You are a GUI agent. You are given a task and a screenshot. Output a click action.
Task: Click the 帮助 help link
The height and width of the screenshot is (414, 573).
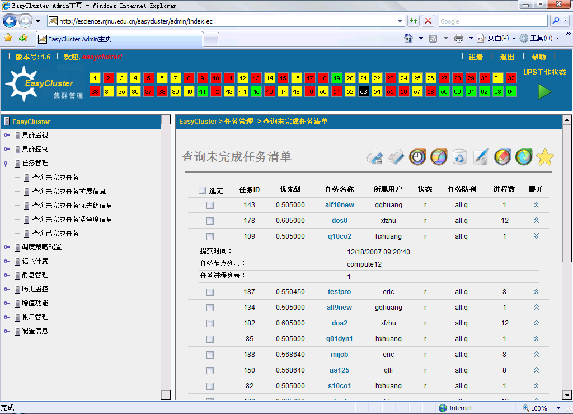tap(539, 57)
